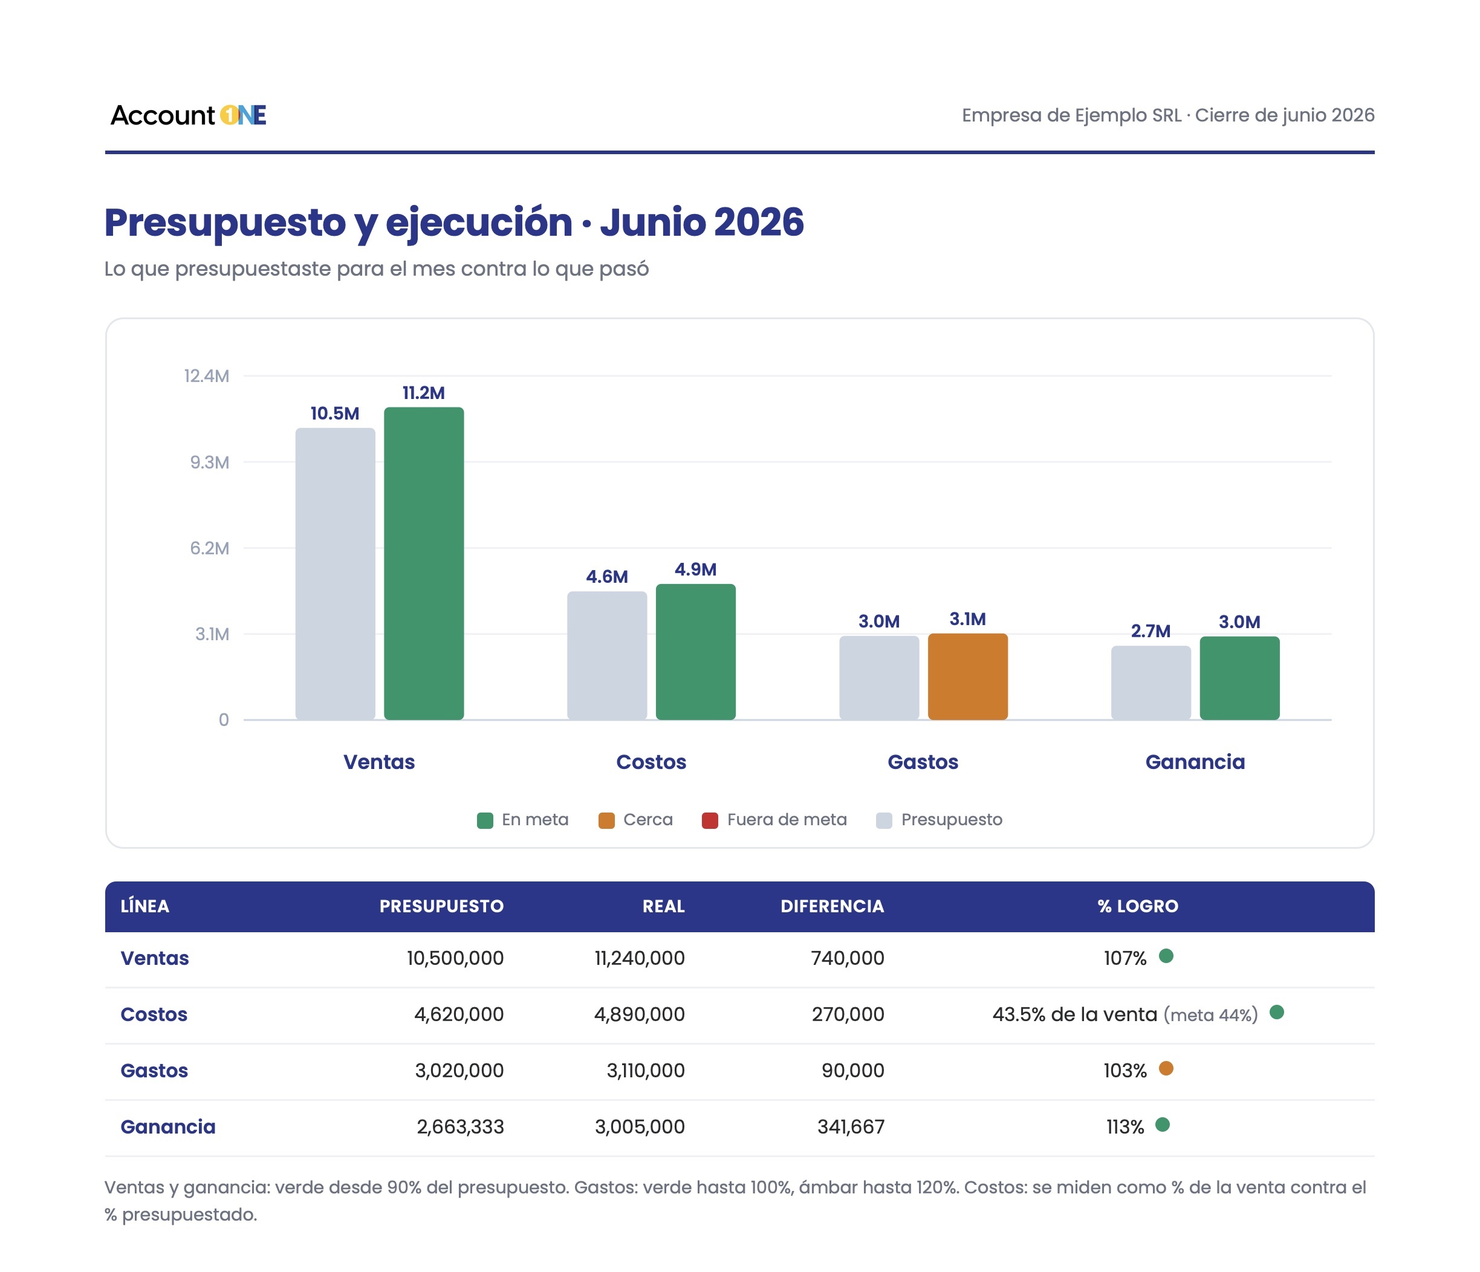
Task: Select the Costos row label in table
Action: click(x=154, y=1015)
